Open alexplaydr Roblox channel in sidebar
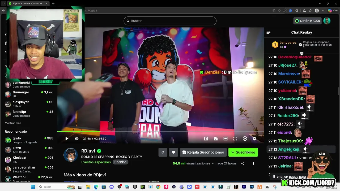Image resolution: width=340 pixels, height=191 pixels. click(x=29, y=104)
